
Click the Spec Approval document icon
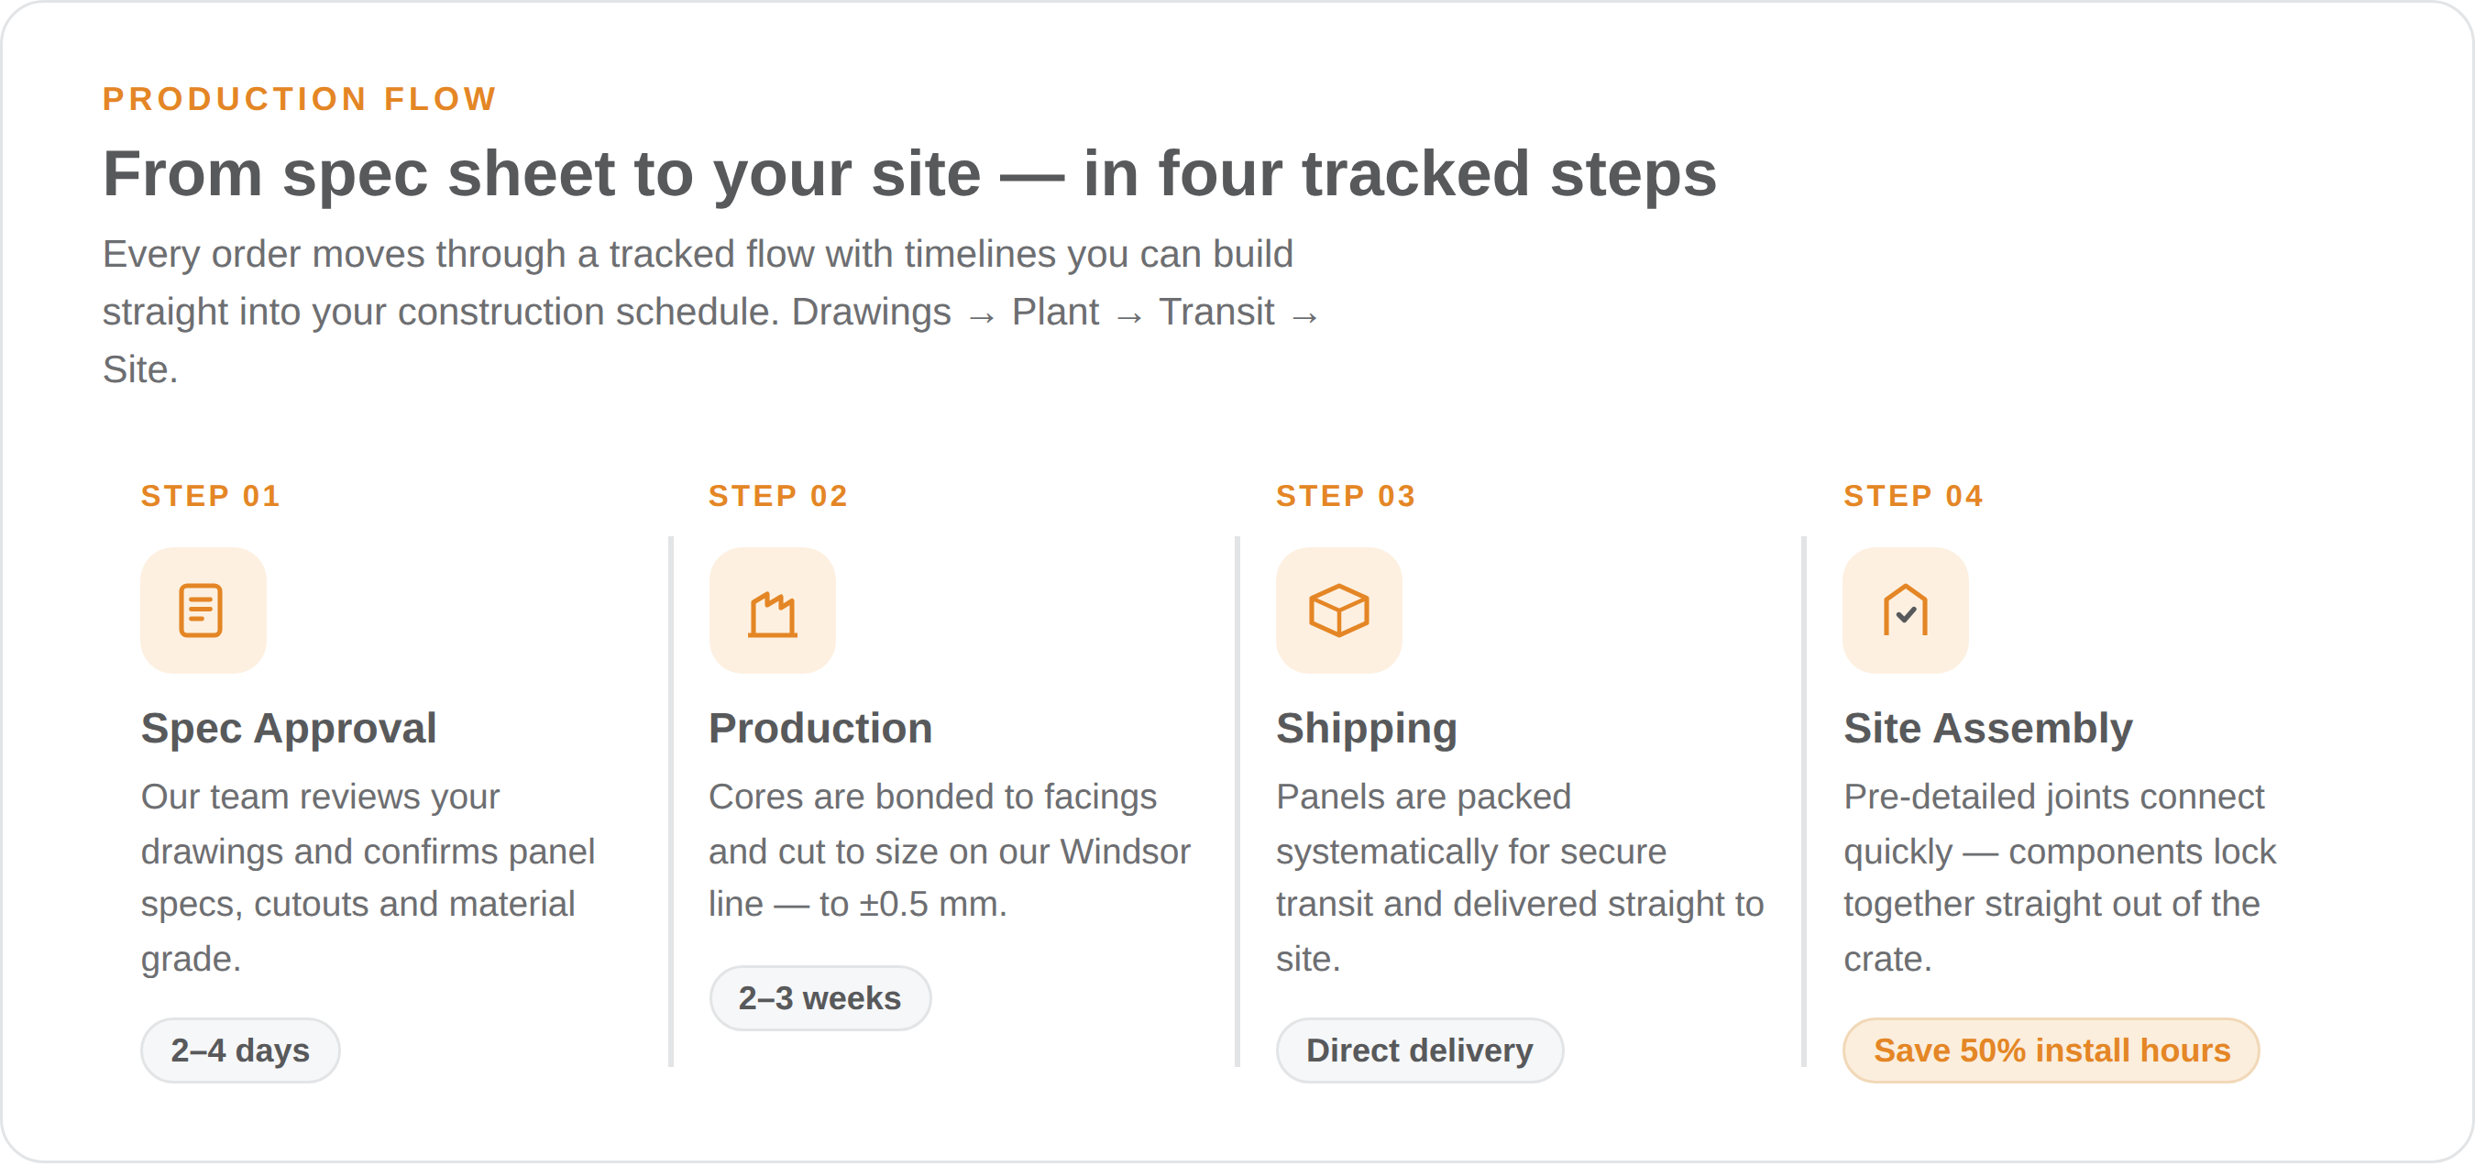(x=203, y=610)
